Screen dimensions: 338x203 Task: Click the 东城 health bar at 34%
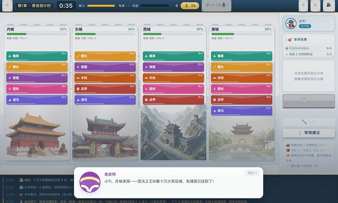click(105, 34)
